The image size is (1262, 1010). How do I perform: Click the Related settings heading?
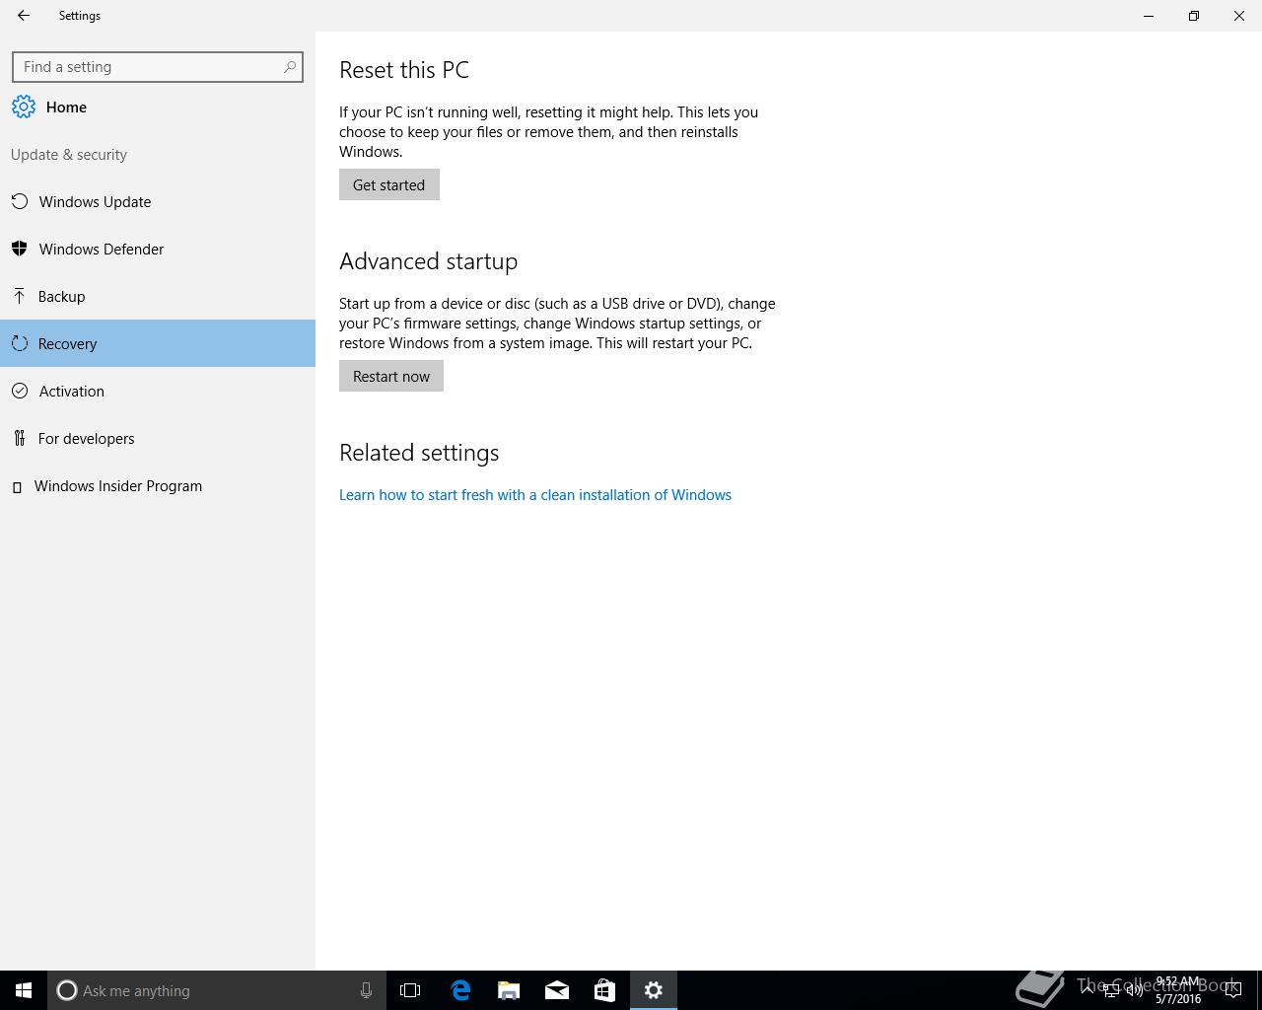pos(419,453)
